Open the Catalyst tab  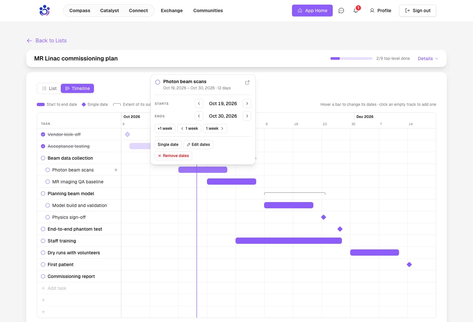click(110, 11)
